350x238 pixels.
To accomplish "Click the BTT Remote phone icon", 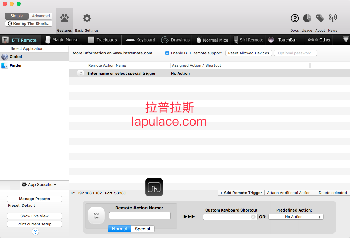I will [5, 40].
